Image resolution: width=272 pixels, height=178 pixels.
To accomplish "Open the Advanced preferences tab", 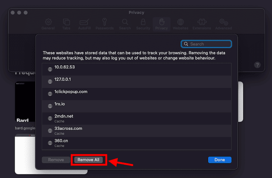I will coord(223,24).
